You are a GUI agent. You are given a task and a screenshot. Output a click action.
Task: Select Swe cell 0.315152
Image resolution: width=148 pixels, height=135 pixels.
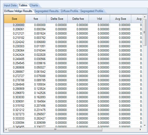click(x=15, y=106)
